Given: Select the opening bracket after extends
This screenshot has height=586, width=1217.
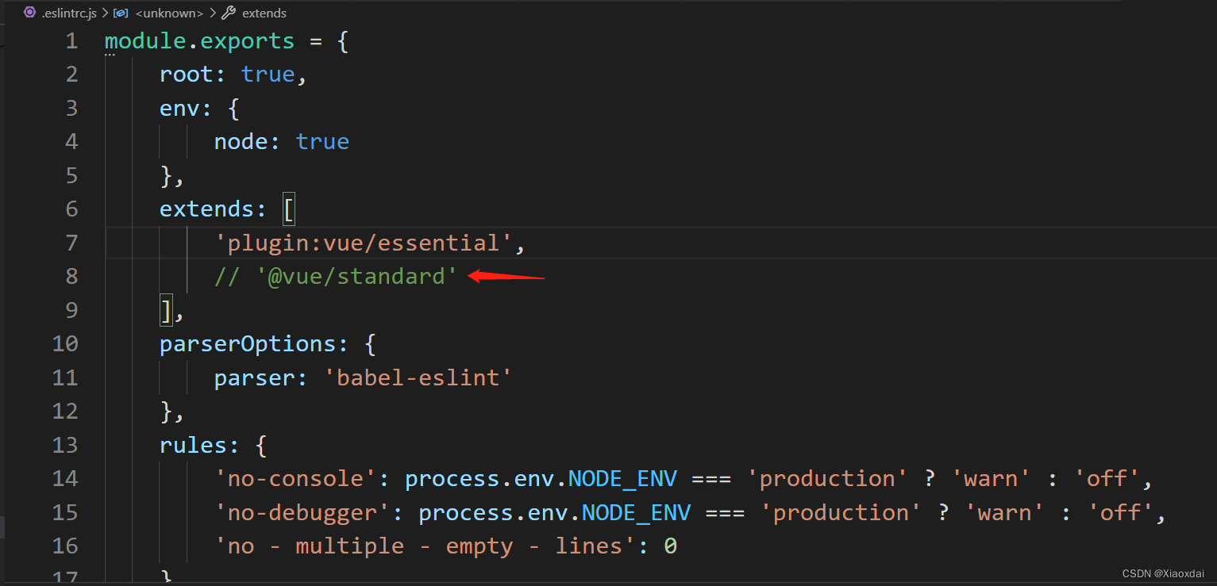Looking at the screenshot, I should click(x=288, y=209).
